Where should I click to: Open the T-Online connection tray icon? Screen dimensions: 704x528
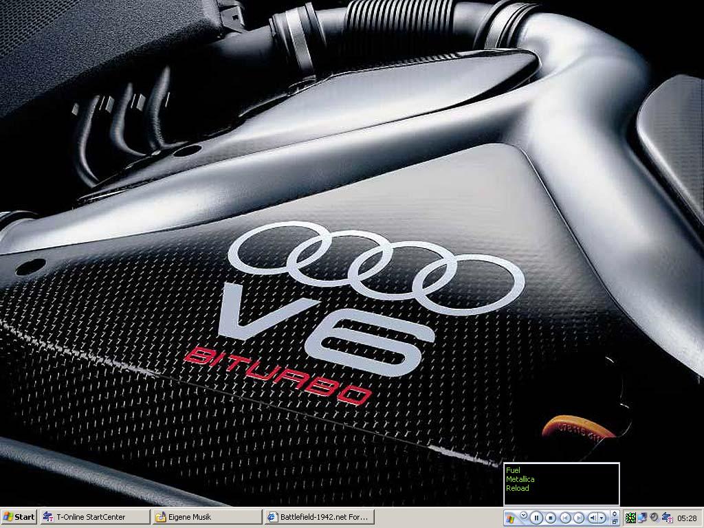667,518
